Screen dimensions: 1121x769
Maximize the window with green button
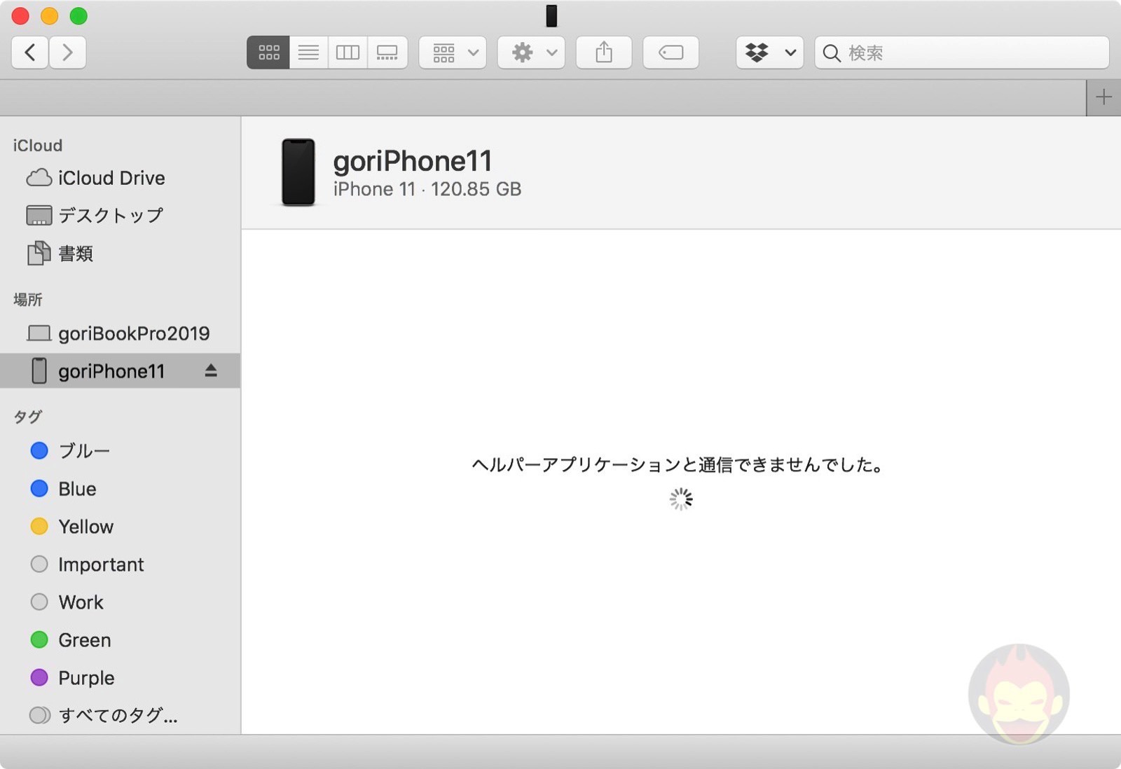78,15
